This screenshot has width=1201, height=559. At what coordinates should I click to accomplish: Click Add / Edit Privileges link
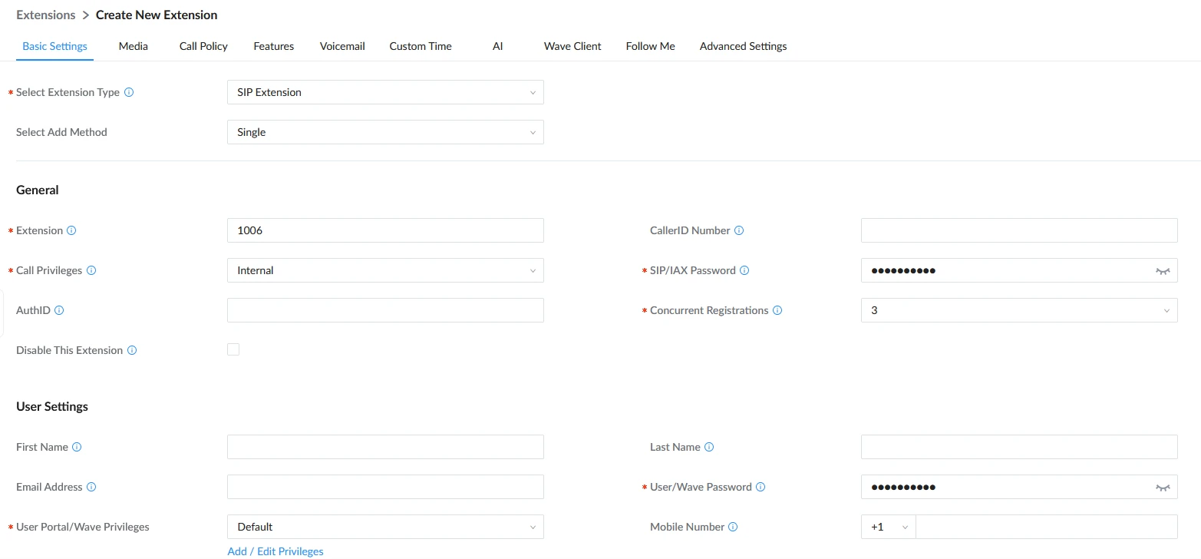pyautogui.click(x=276, y=551)
